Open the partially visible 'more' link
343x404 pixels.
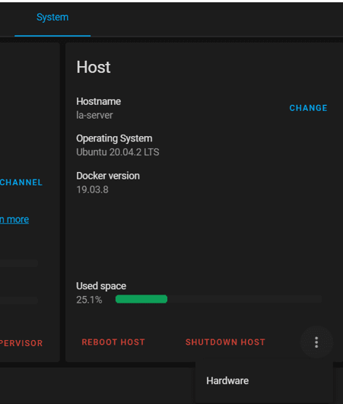[14, 220]
